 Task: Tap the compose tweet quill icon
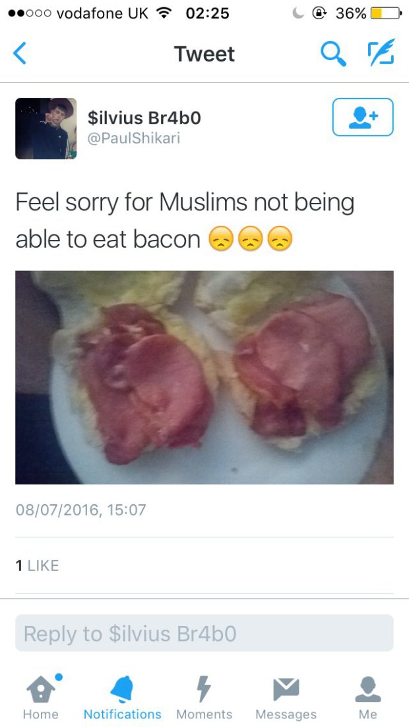[x=381, y=52]
